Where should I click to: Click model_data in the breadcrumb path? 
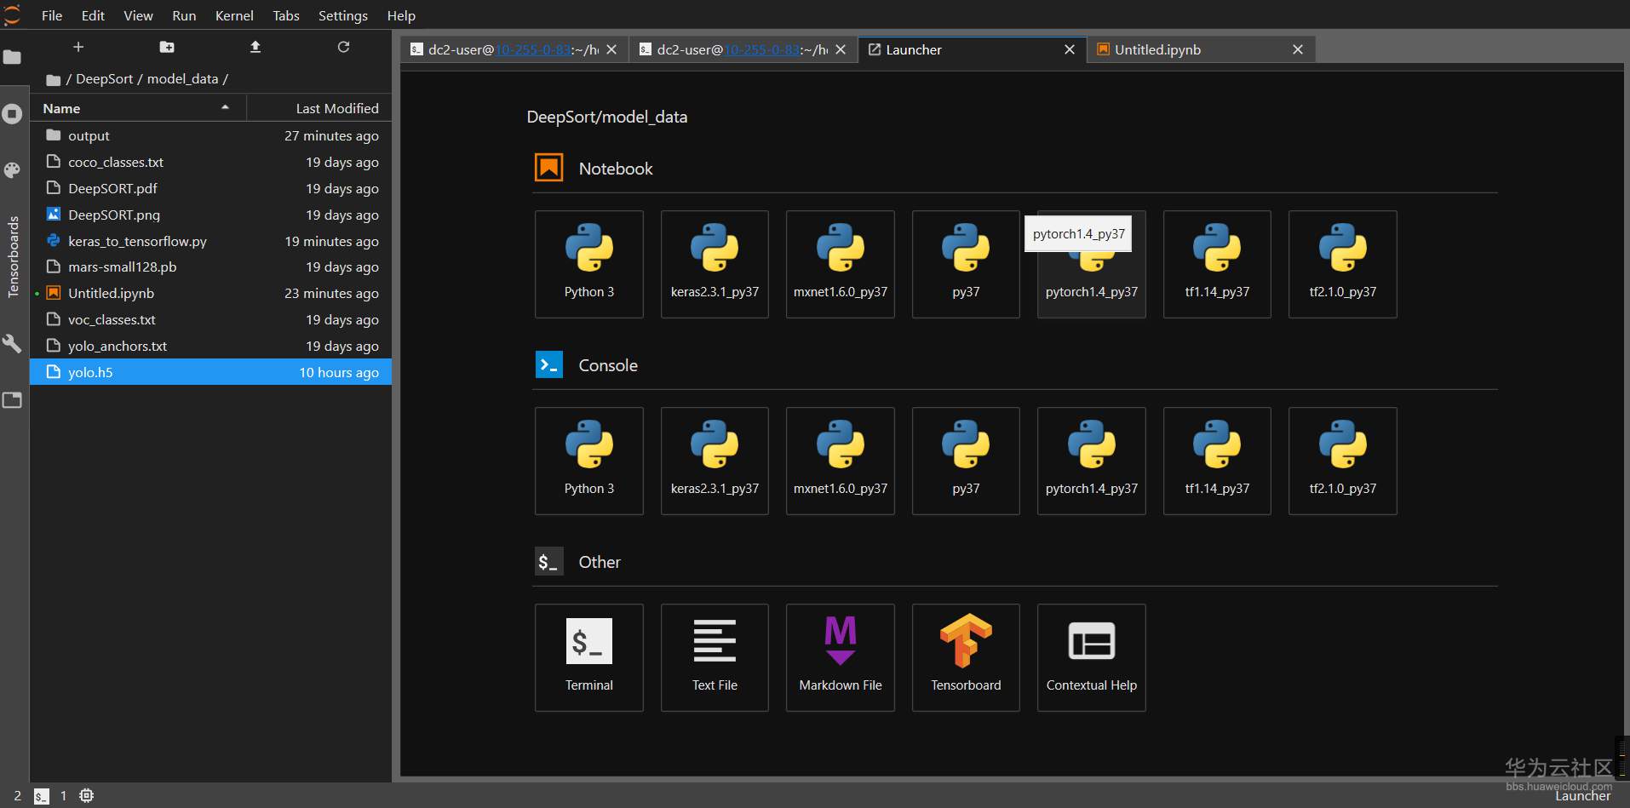click(182, 78)
